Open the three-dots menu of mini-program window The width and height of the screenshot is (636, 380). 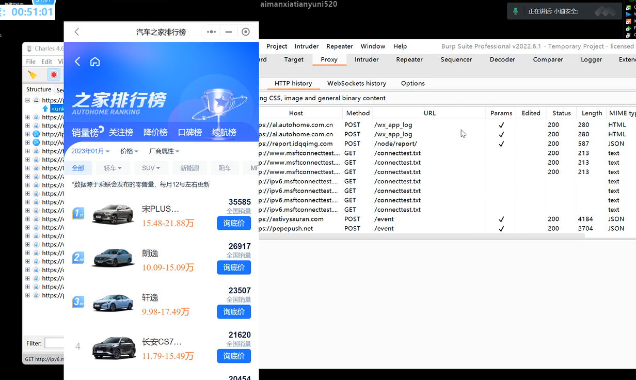(211, 32)
